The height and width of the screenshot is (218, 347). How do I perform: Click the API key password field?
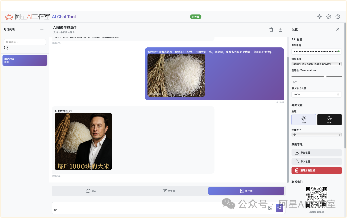point(316,51)
